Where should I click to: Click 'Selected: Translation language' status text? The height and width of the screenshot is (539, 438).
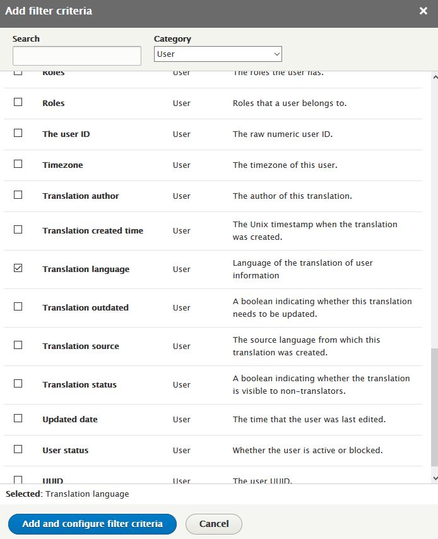[68, 494]
